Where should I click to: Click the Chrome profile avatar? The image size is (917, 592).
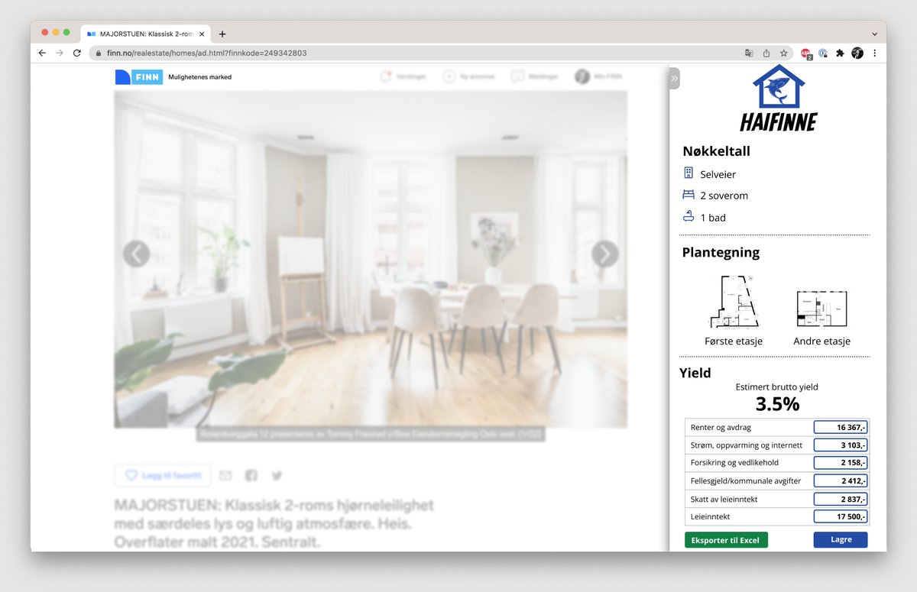[857, 53]
